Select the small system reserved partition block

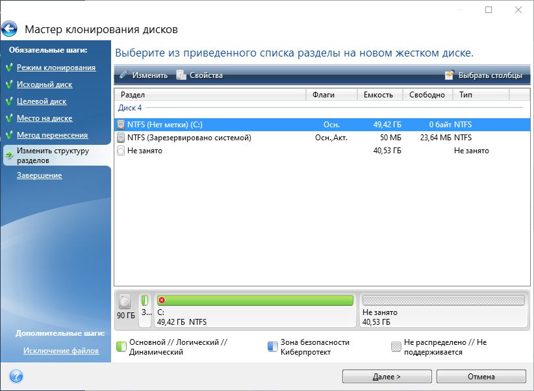coord(145,309)
